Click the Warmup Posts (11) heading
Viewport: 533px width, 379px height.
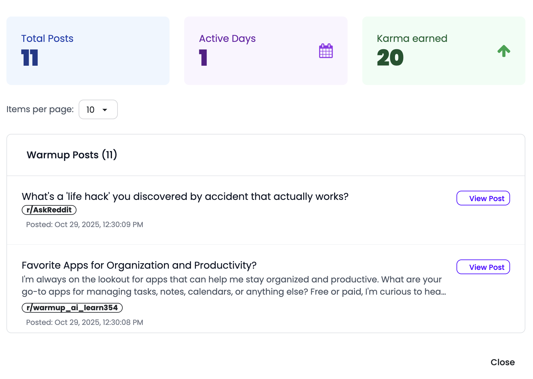(x=72, y=155)
